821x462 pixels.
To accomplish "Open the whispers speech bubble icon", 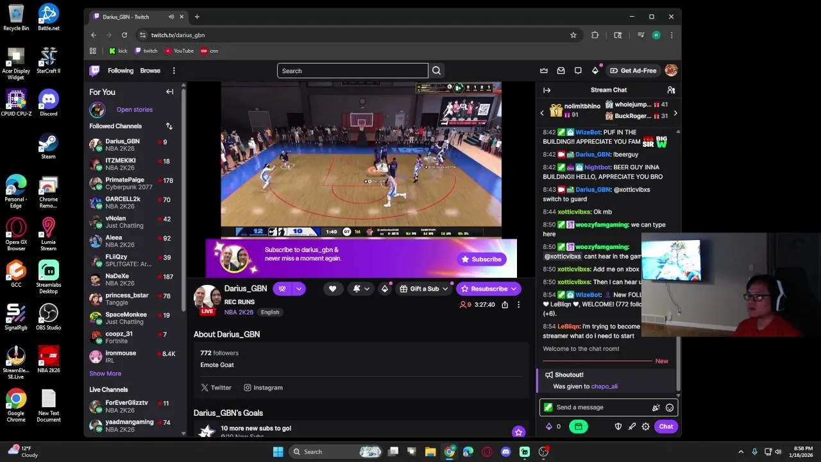I will coord(578,71).
